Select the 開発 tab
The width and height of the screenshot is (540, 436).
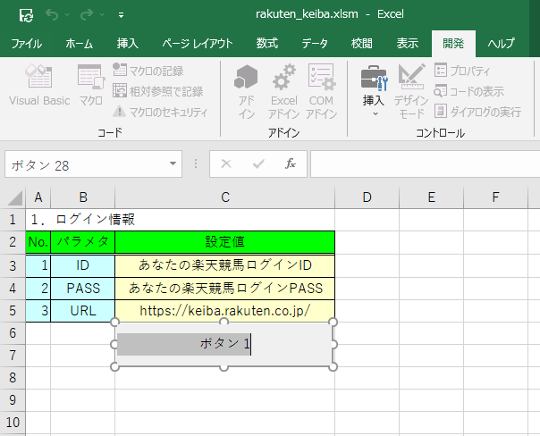(x=453, y=44)
